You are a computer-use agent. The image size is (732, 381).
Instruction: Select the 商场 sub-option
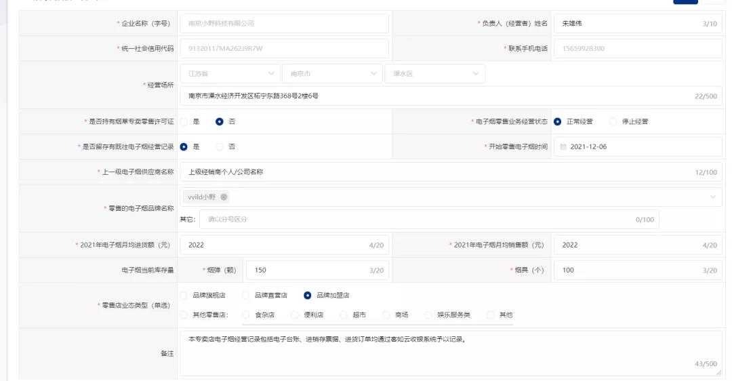coord(386,315)
